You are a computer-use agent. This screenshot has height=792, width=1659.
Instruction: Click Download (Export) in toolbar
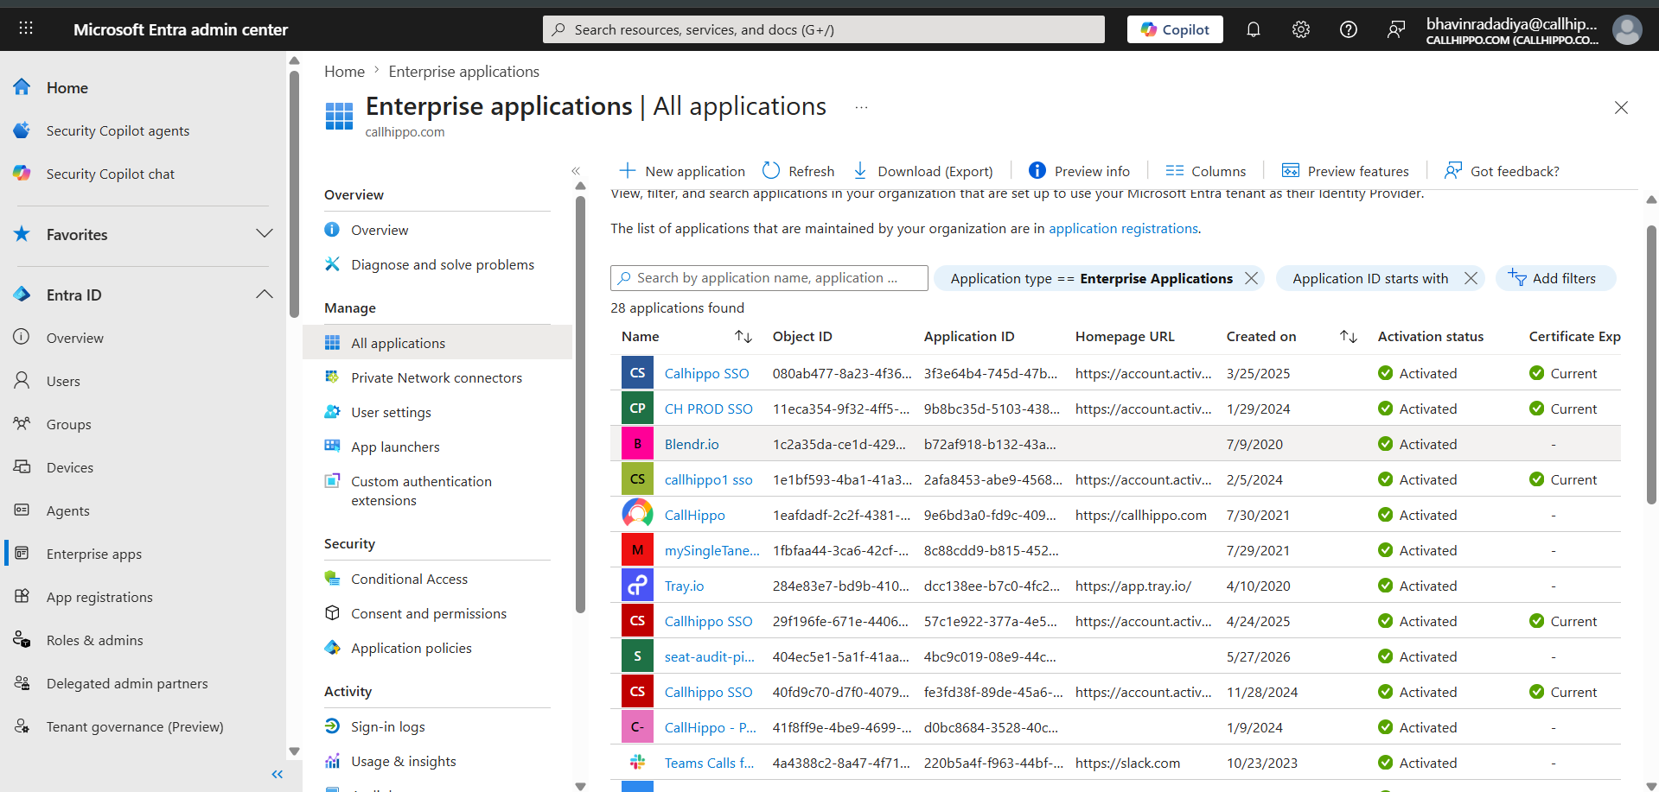coord(922,171)
